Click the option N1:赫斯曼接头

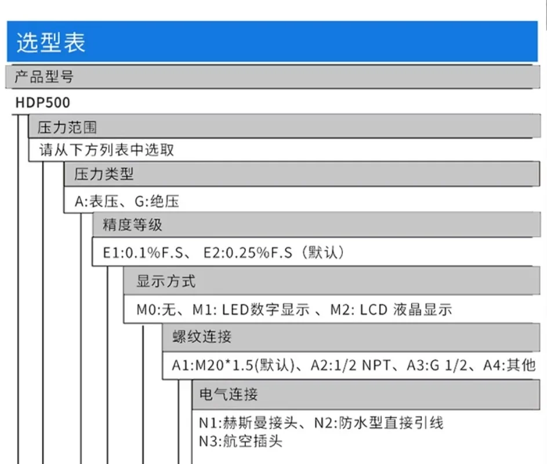click(x=248, y=423)
